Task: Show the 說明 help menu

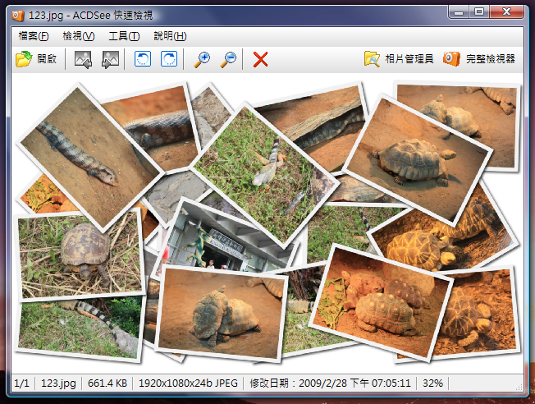Action: click(x=170, y=36)
